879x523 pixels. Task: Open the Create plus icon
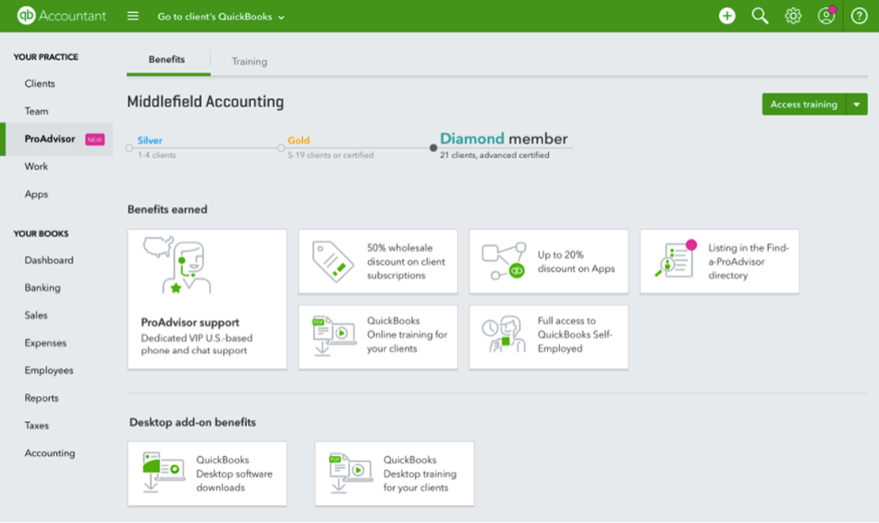pyautogui.click(x=727, y=15)
